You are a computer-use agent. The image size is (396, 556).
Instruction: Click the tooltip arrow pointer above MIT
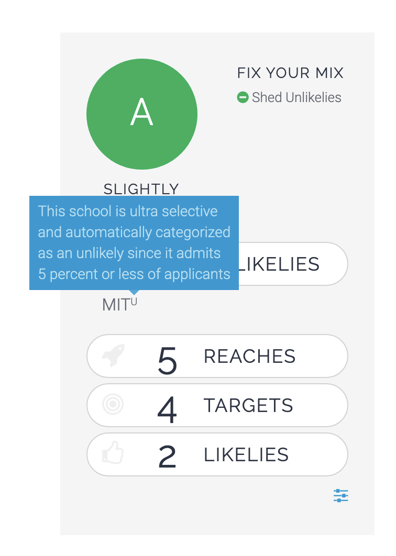[x=134, y=292]
